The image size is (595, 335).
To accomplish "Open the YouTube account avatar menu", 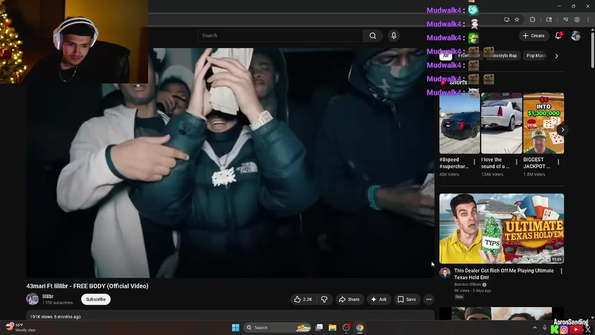I will click(576, 36).
